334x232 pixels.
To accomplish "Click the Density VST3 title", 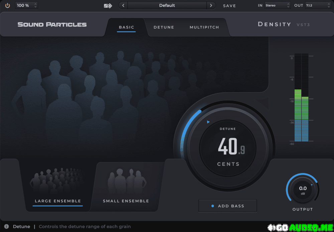I will tap(284, 24).
